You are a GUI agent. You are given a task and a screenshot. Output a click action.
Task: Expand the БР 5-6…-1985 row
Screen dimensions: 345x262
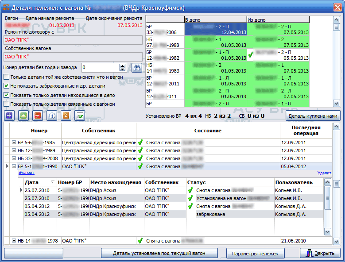(x=14, y=143)
